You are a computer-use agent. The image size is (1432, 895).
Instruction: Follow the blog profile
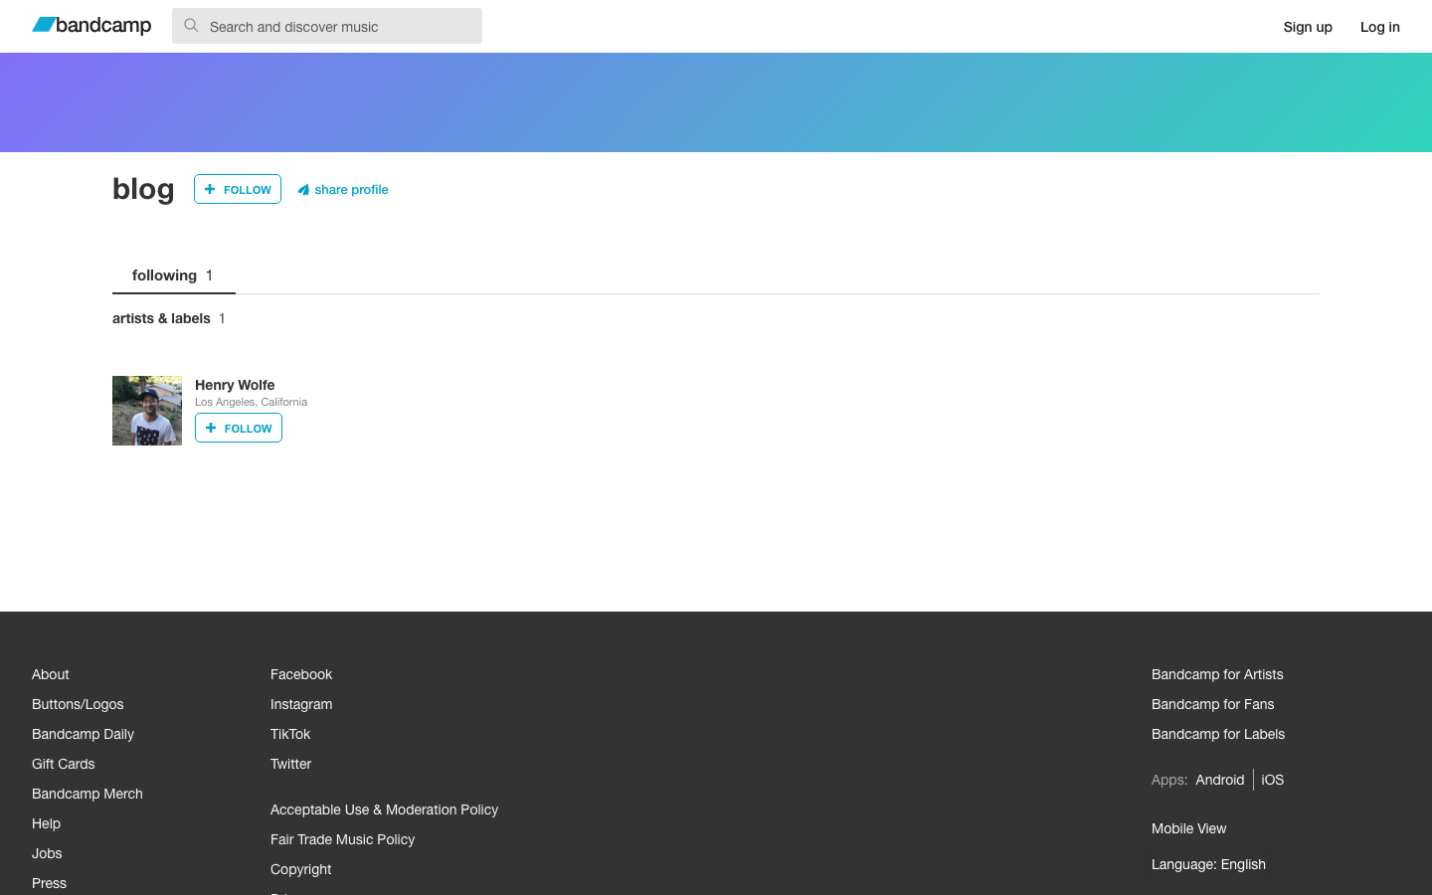point(238,189)
